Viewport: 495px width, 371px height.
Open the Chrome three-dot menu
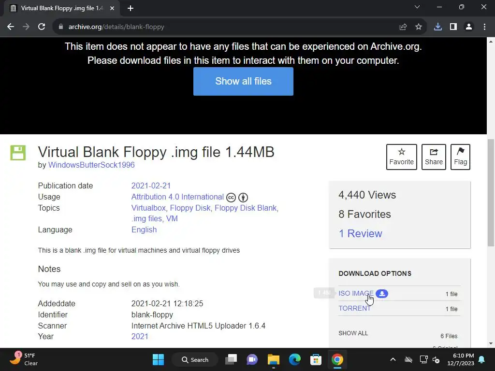[484, 27]
